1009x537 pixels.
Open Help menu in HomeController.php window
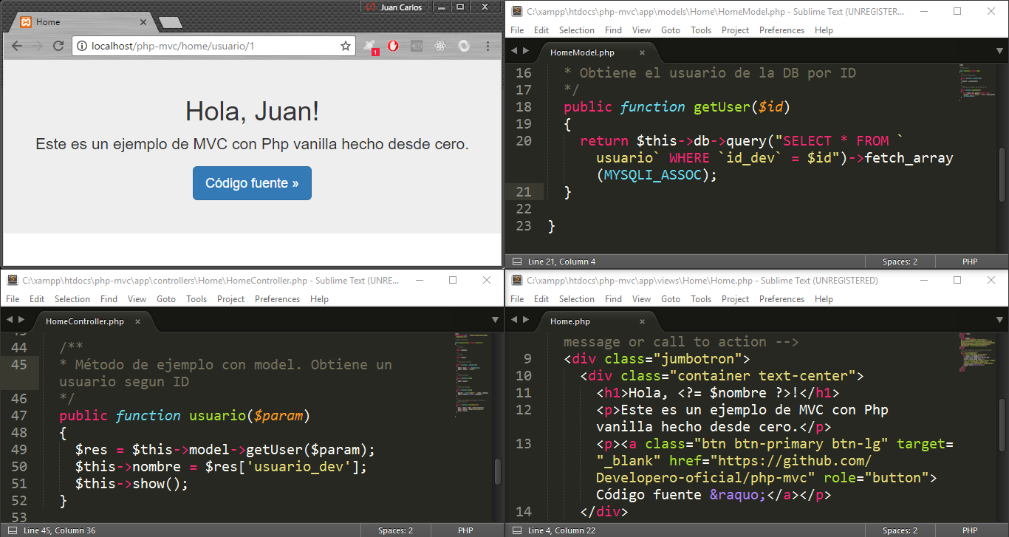tap(319, 299)
